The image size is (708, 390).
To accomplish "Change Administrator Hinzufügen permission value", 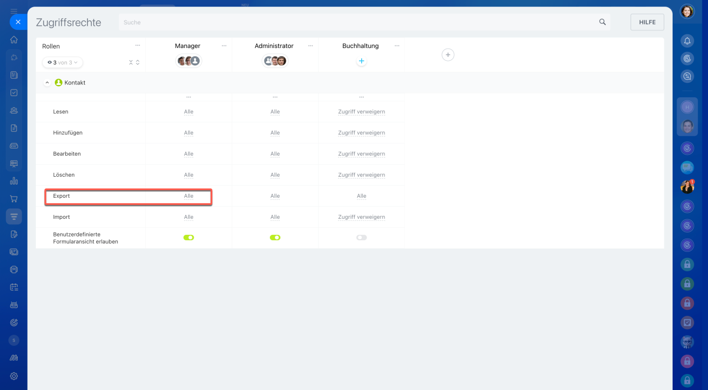I will pos(275,133).
